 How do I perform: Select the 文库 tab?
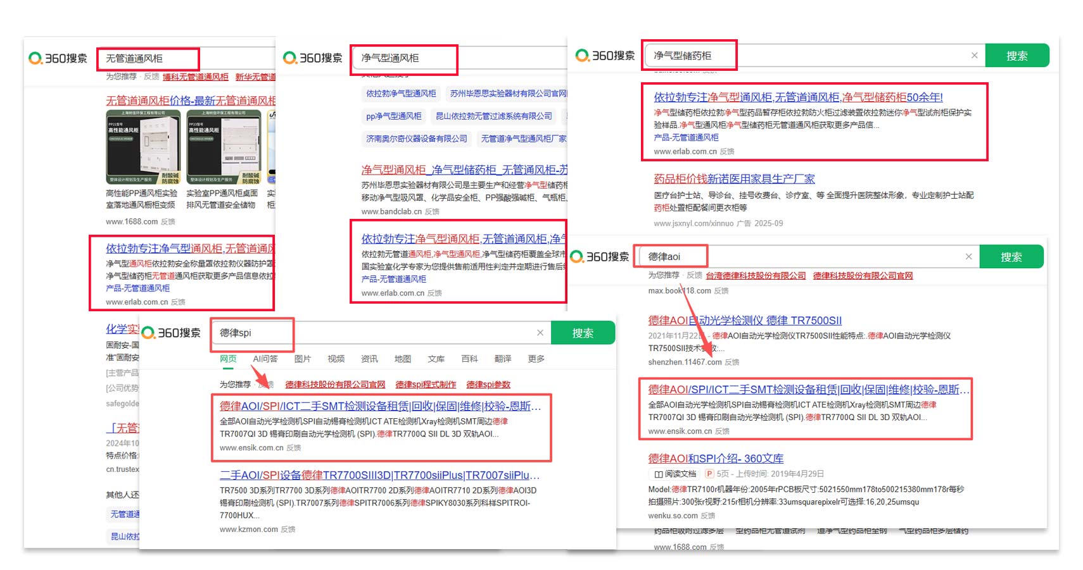point(436,359)
